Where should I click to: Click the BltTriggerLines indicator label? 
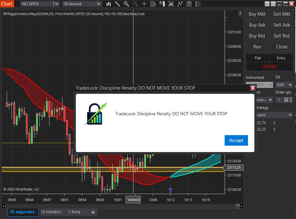28,14
